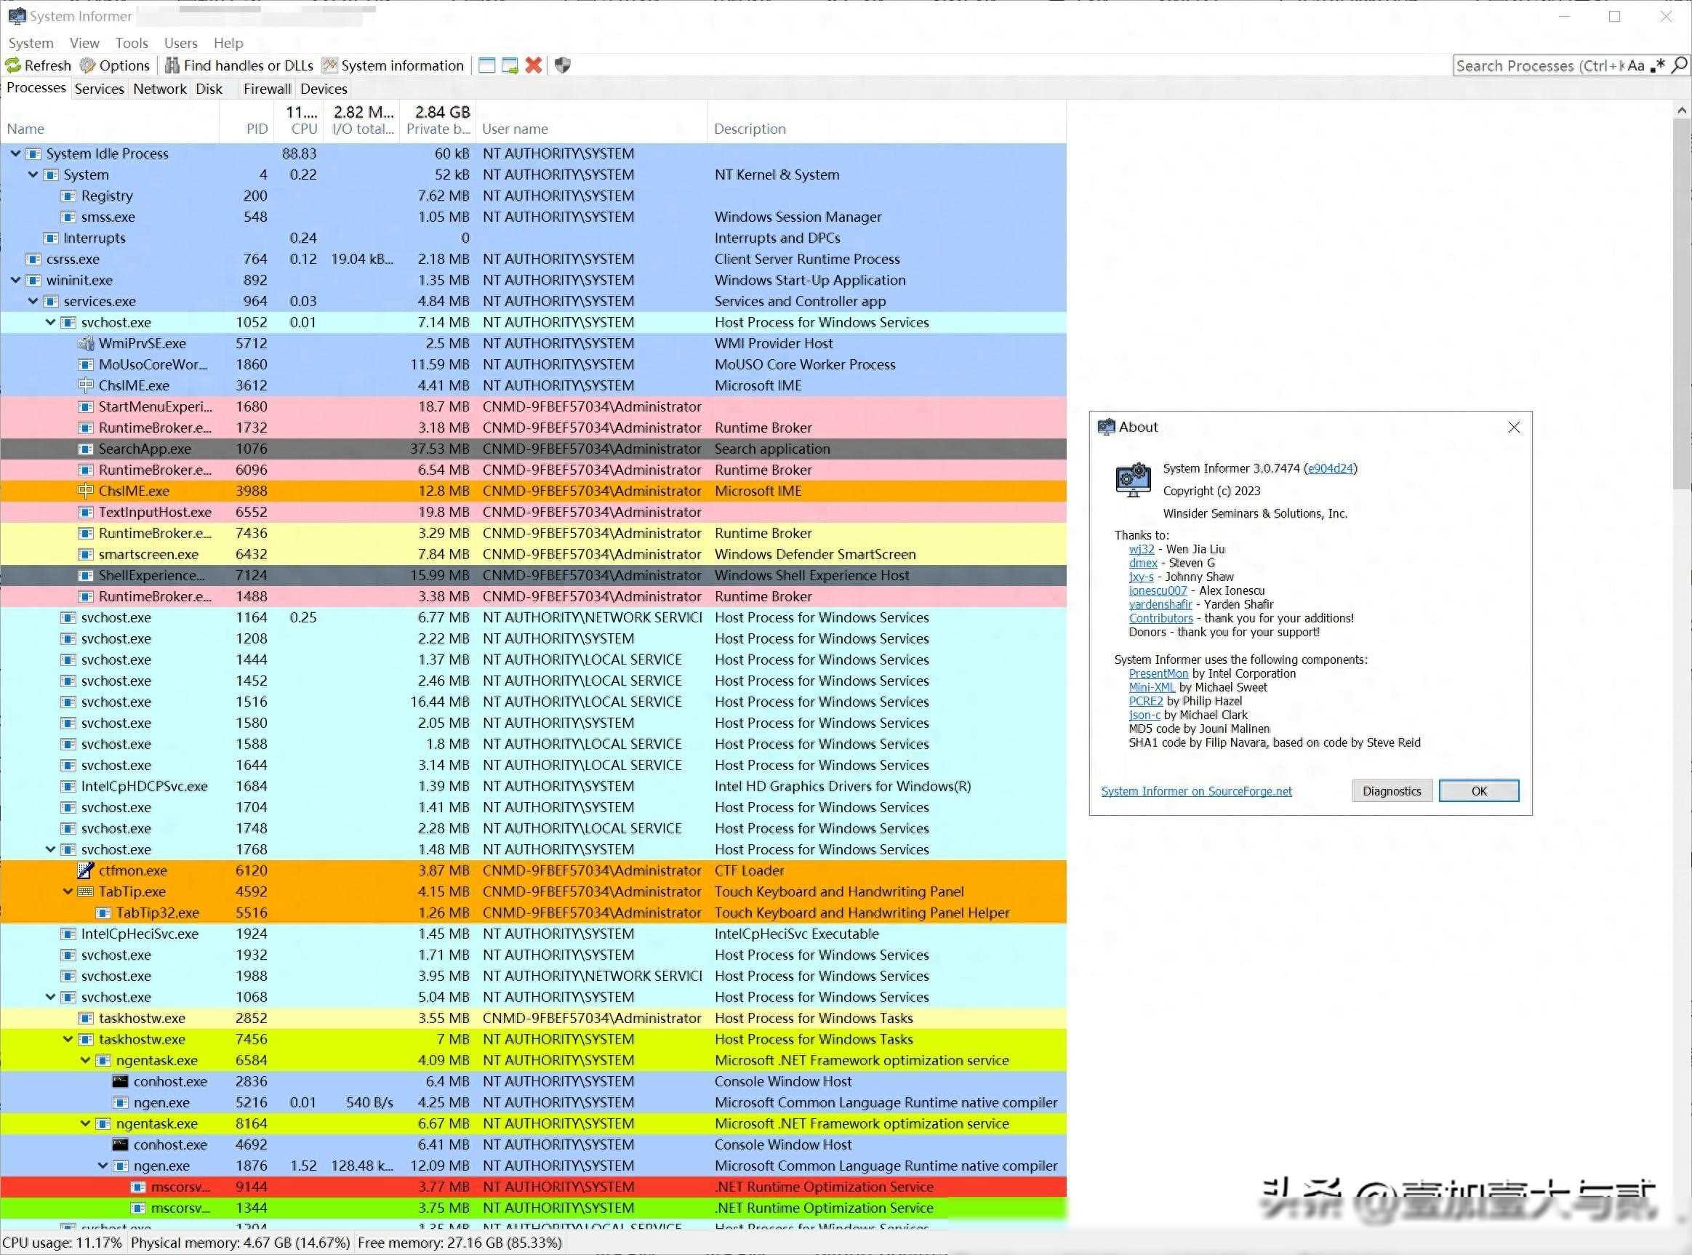Collapse the System PID 4 node

pos(33,175)
